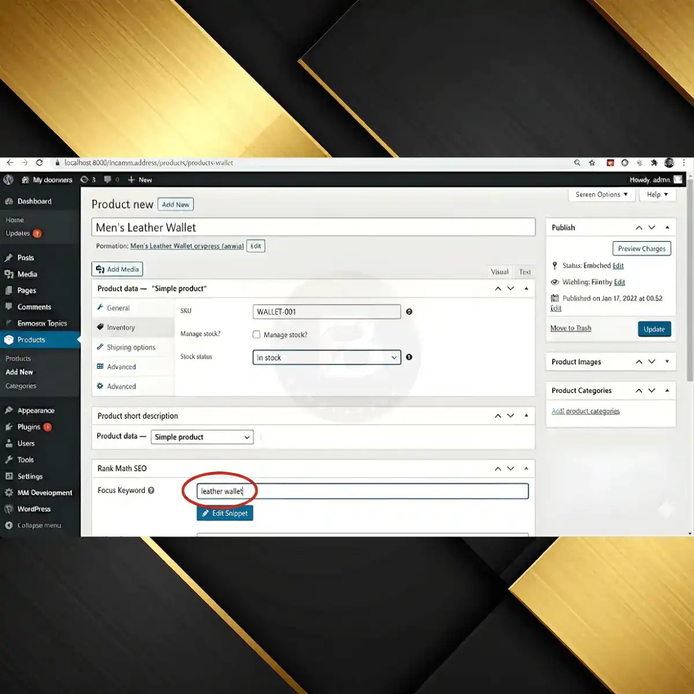
Task: Collapse the Publish panel with triangle toggle
Action: pyautogui.click(x=667, y=227)
